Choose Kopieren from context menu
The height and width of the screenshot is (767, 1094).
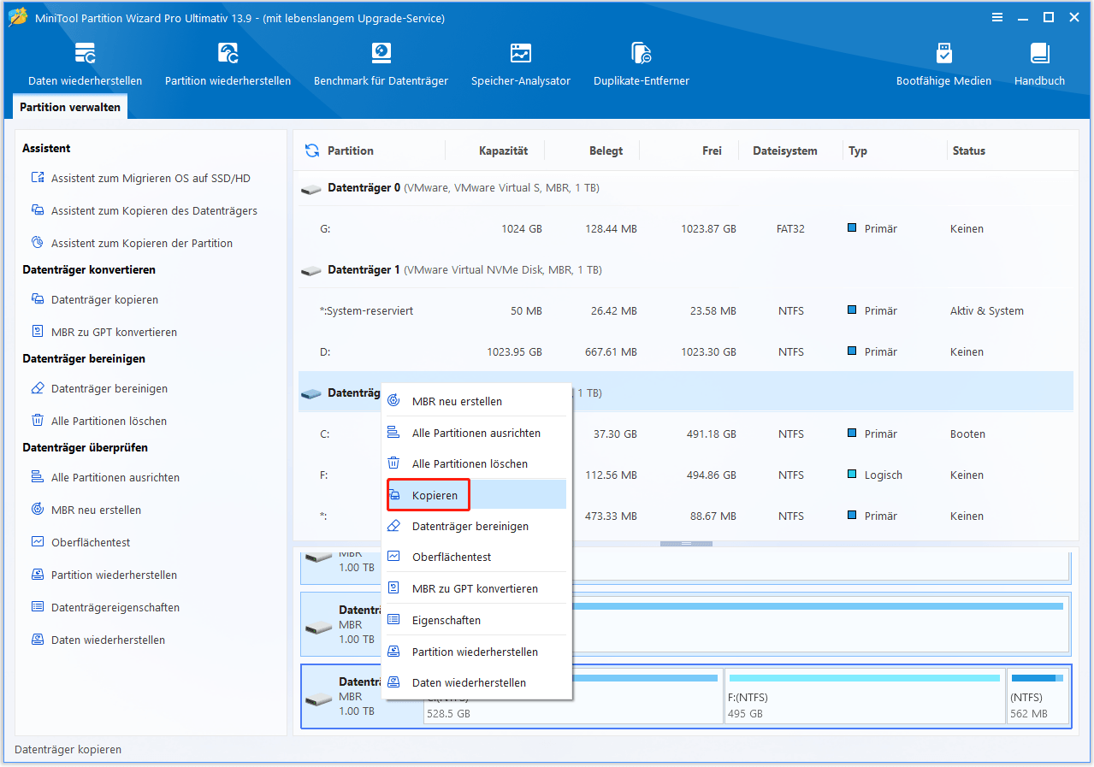coord(476,495)
